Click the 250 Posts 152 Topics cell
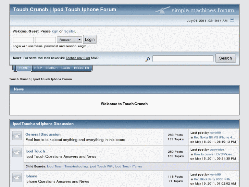The height and width of the screenshot is (187, 249). (176, 154)
